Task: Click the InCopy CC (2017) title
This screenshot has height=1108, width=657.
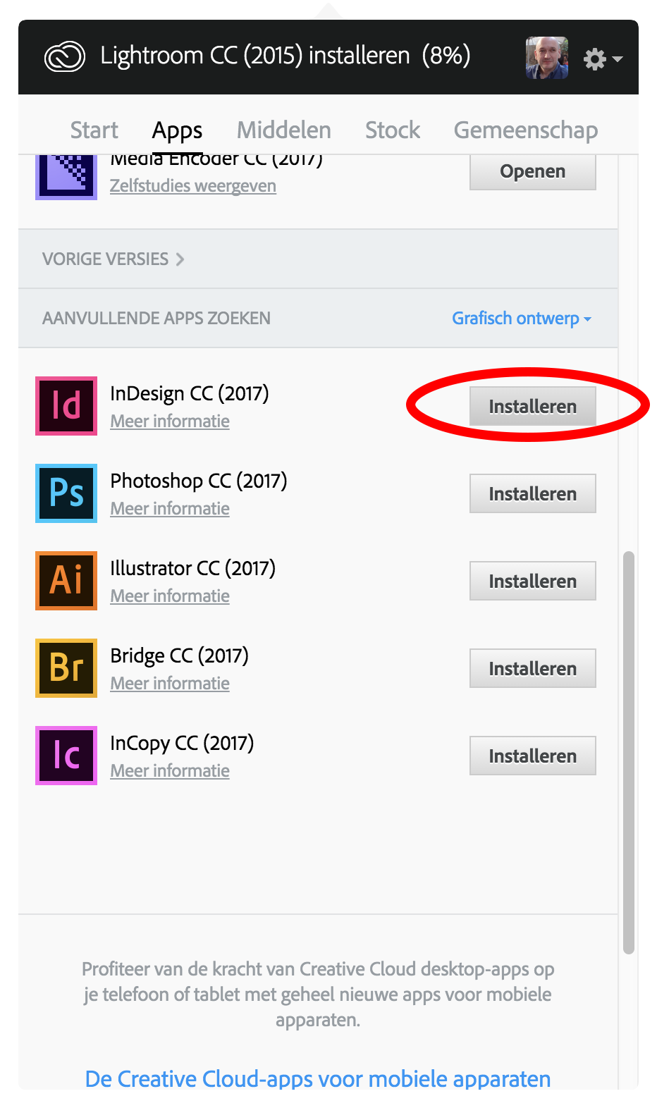Action: [182, 743]
